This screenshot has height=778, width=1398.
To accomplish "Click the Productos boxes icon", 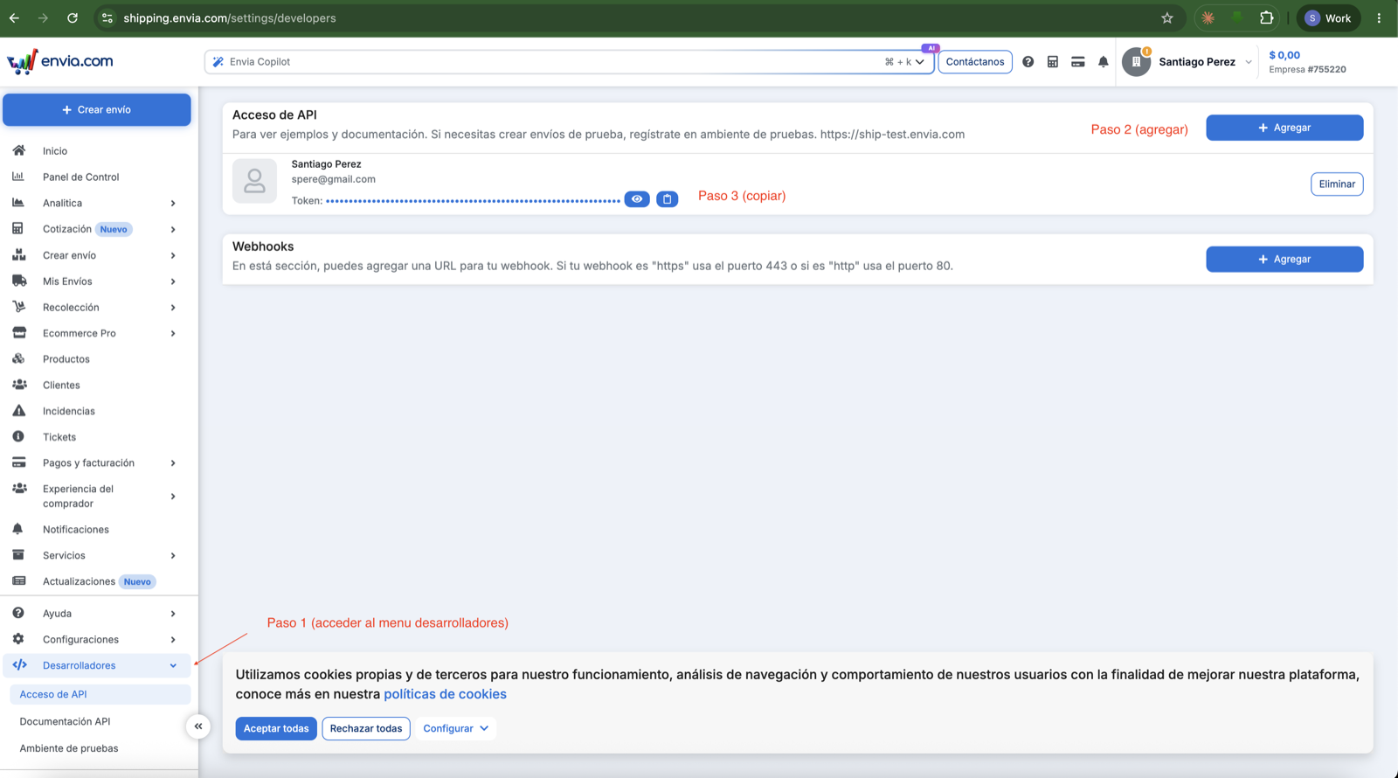I will pos(18,358).
